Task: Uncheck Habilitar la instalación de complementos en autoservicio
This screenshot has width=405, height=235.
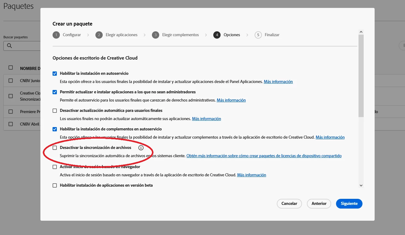Action: click(55, 129)
